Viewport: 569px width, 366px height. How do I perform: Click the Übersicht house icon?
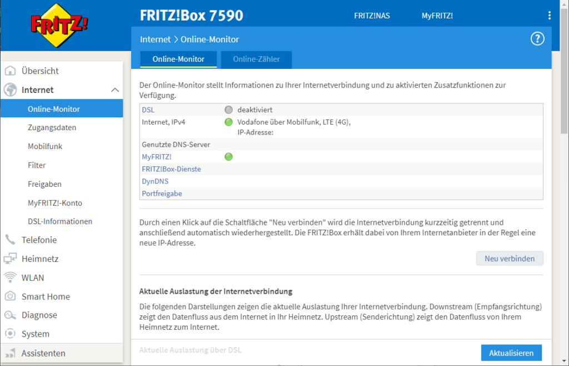10,71
